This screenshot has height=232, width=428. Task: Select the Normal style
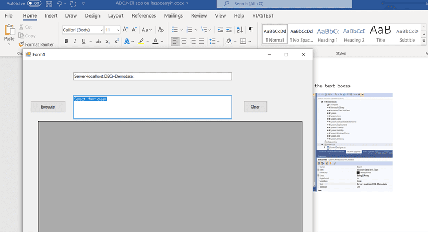(x=275, y=35)
